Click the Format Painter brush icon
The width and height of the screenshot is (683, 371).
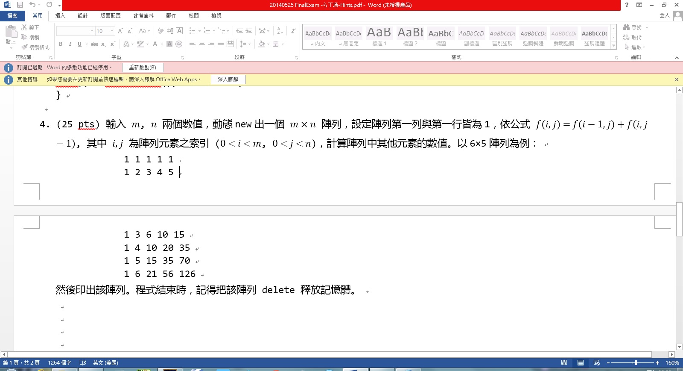pyautogui.click(x=24, y=47)
